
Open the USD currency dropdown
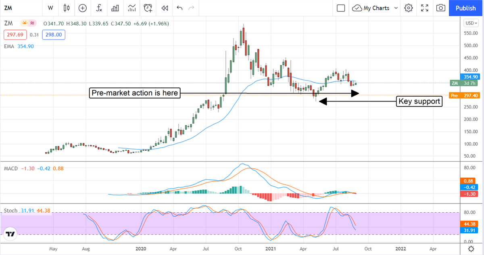(471, 23)
